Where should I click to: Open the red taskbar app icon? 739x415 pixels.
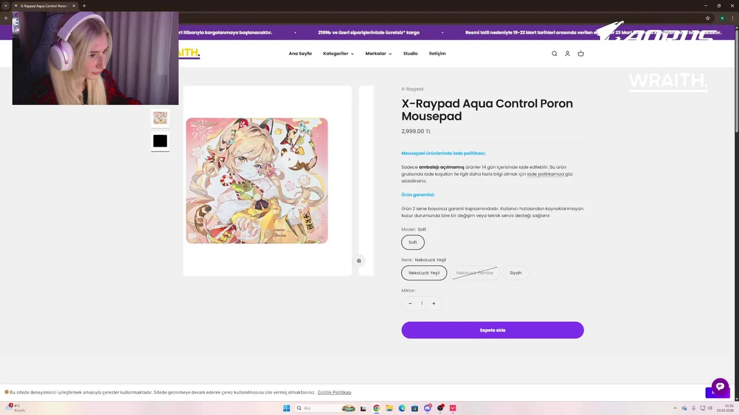[453, 408]
